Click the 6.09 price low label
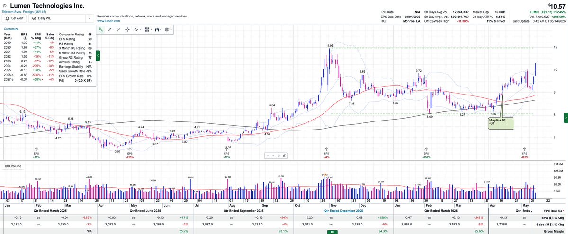The height and width of the screenshot is (234, 568). point(430,117)
